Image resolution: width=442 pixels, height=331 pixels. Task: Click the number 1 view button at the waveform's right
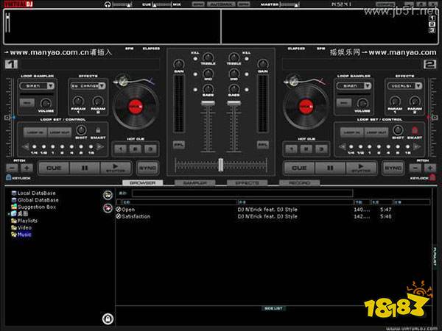432,18
